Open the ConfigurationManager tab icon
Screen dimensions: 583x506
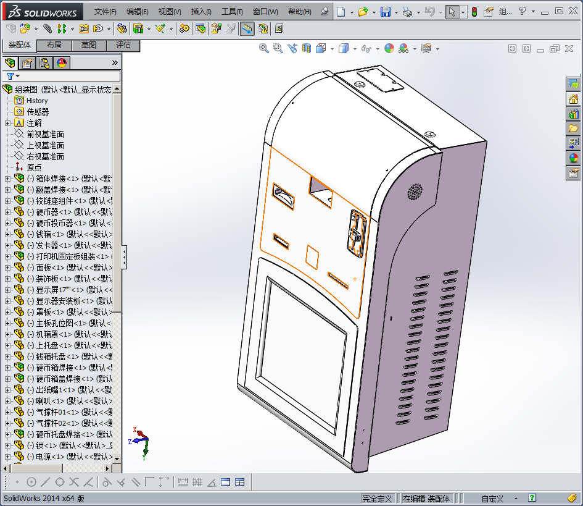coord(44,63)
